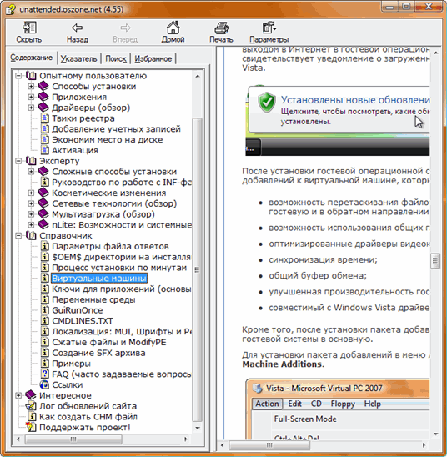447x457 pixels.
Task: Expand the Способы установки node
Action: pyautogui.click(x=31, y=86)
